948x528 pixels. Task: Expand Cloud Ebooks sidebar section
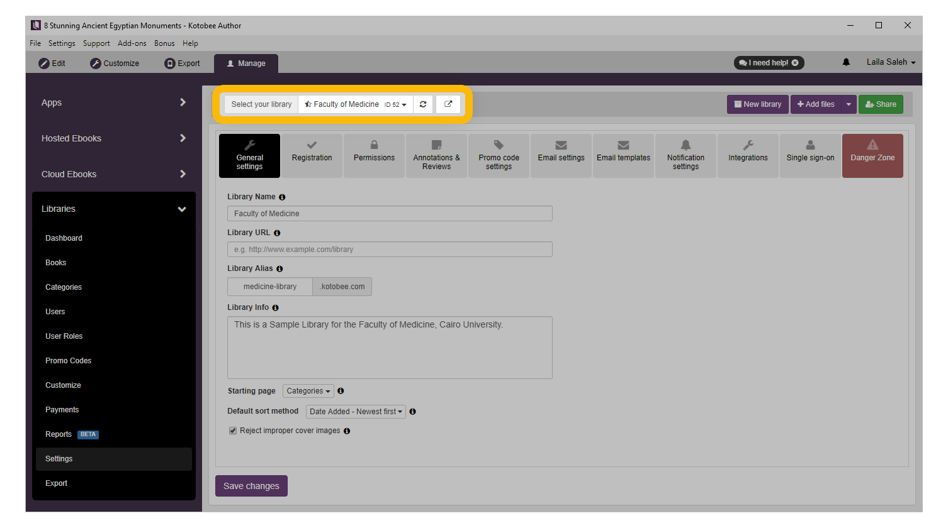[113, 174]
